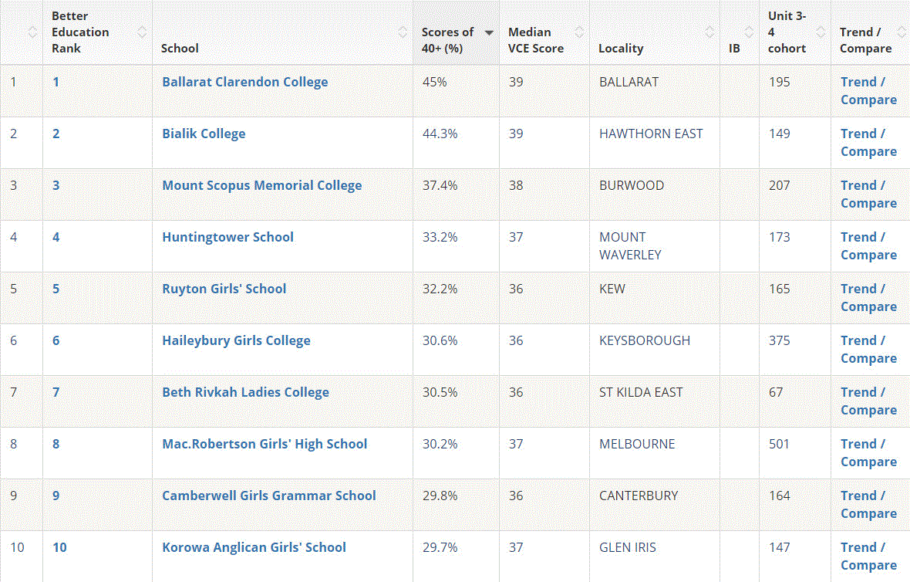Viewport: 910px width, 582px height.
Task: Click Trend / Compare for Ruyton Girls' School
Action: point(868,297)
